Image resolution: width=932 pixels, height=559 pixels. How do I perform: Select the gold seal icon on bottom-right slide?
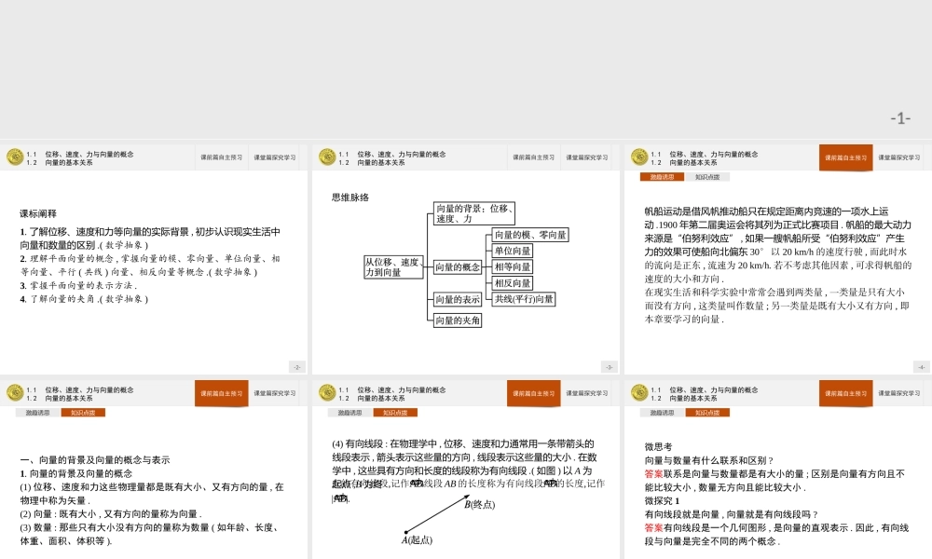tap(638, 392)
